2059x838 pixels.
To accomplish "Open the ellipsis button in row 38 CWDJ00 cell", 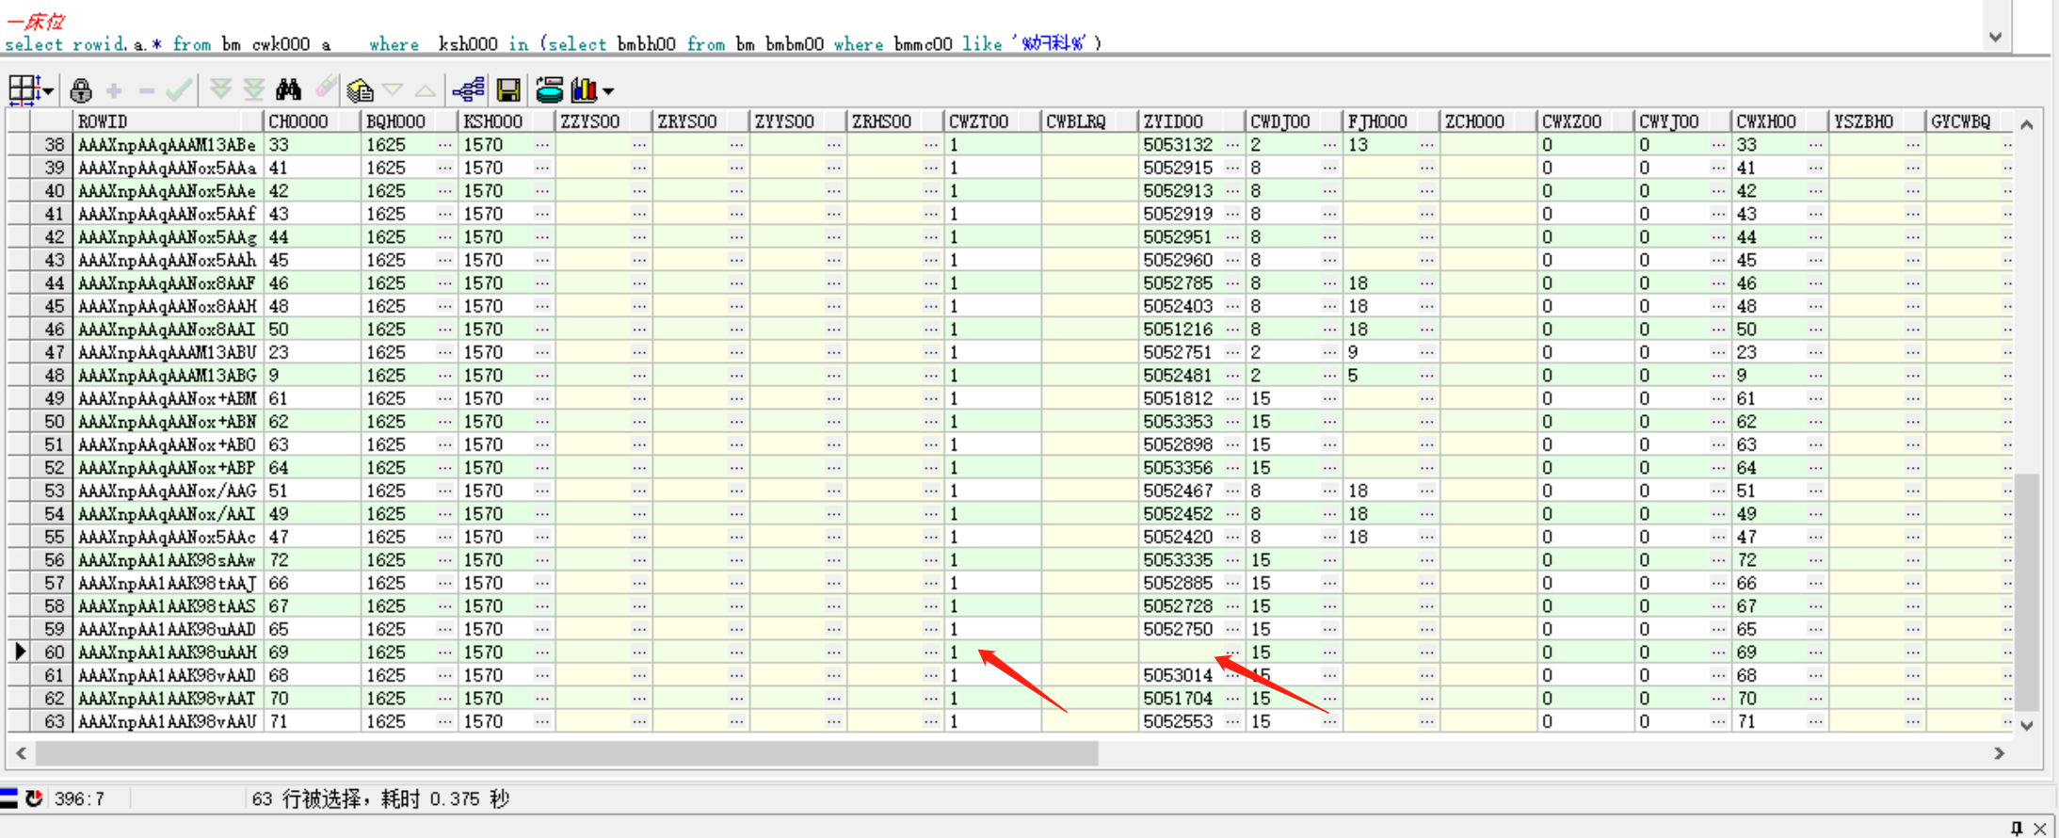I will pos(1330,144).
